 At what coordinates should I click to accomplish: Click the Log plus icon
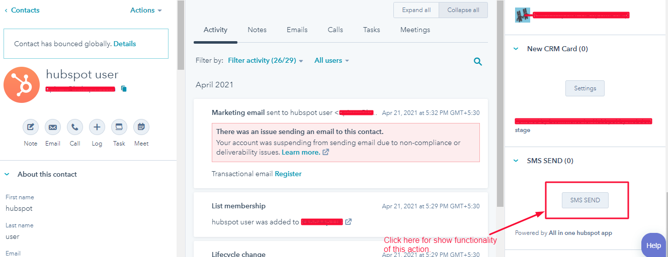(x=97, y=127)
